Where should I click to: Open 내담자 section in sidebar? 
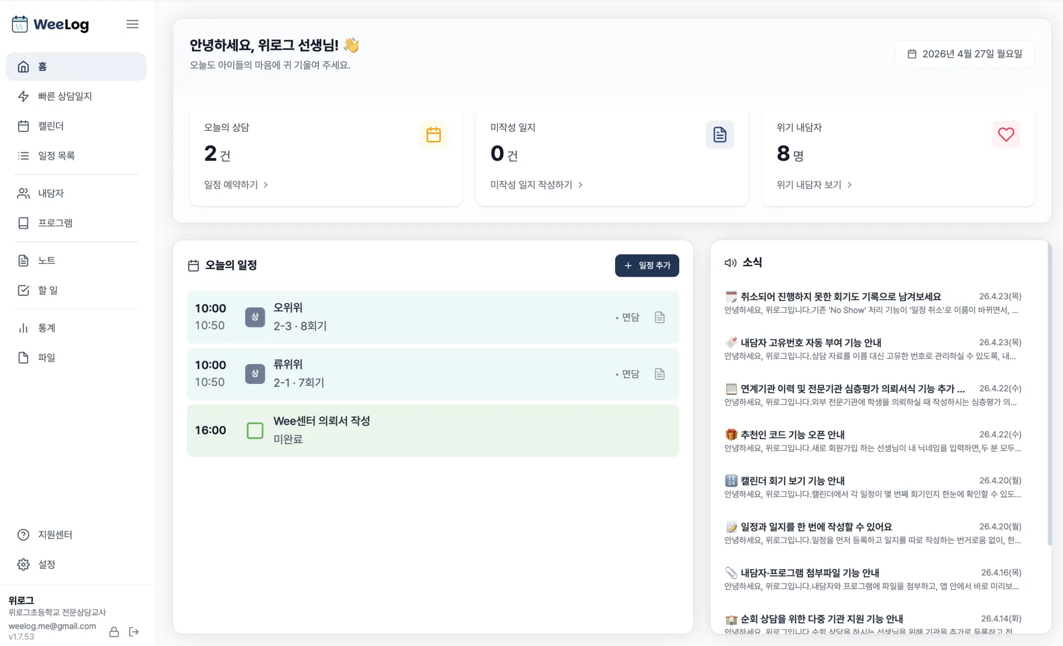[x=76, y=194]
